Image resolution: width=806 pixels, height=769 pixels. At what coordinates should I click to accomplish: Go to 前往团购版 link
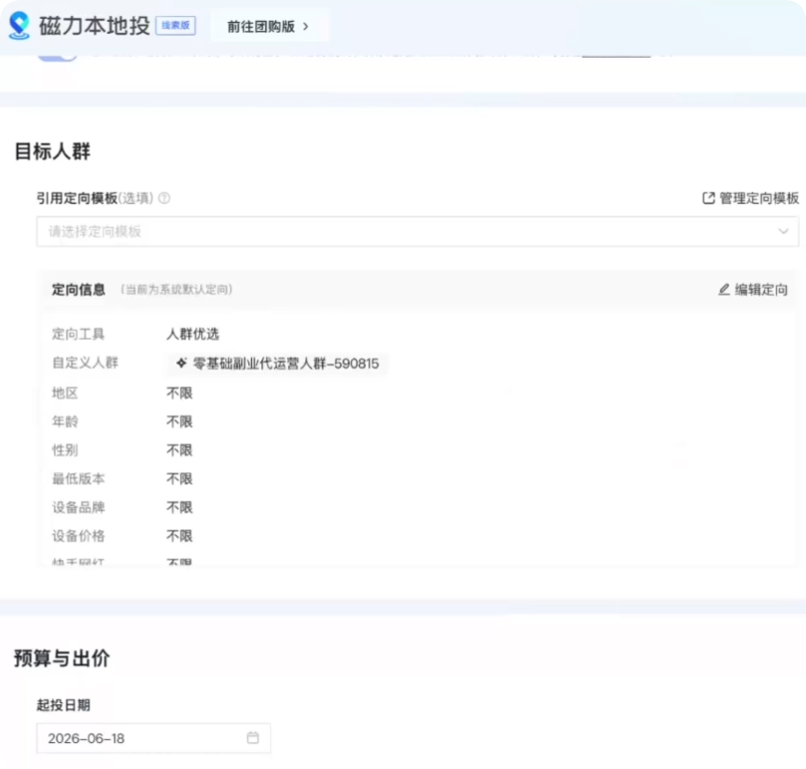pos(269,26)
